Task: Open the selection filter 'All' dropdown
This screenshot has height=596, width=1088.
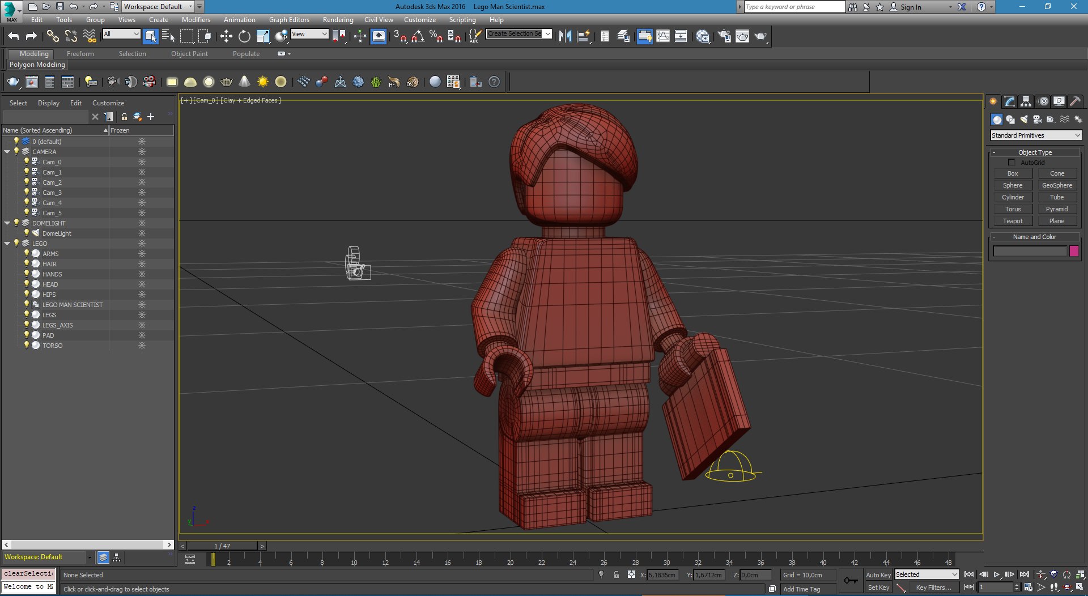Action: click(x=121, y=34)
